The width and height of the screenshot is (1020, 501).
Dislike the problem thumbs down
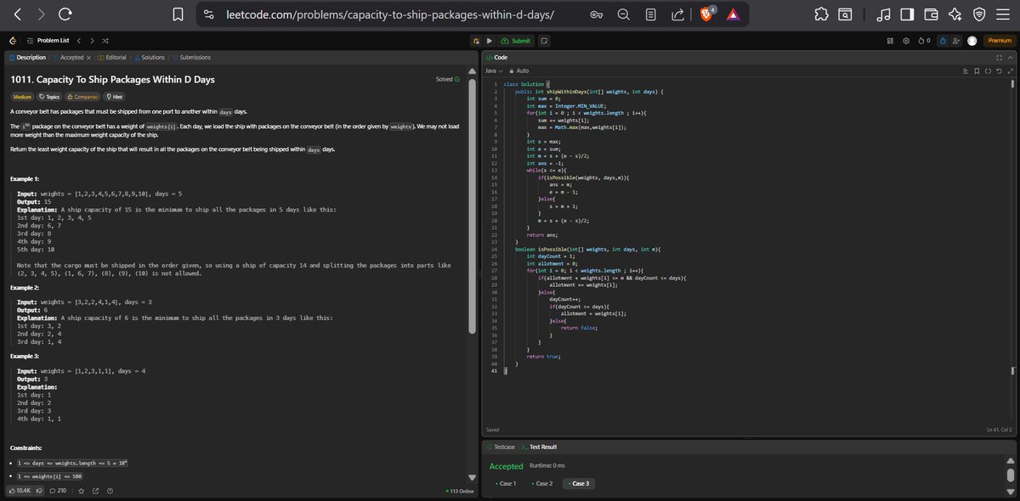pos(39,491)
